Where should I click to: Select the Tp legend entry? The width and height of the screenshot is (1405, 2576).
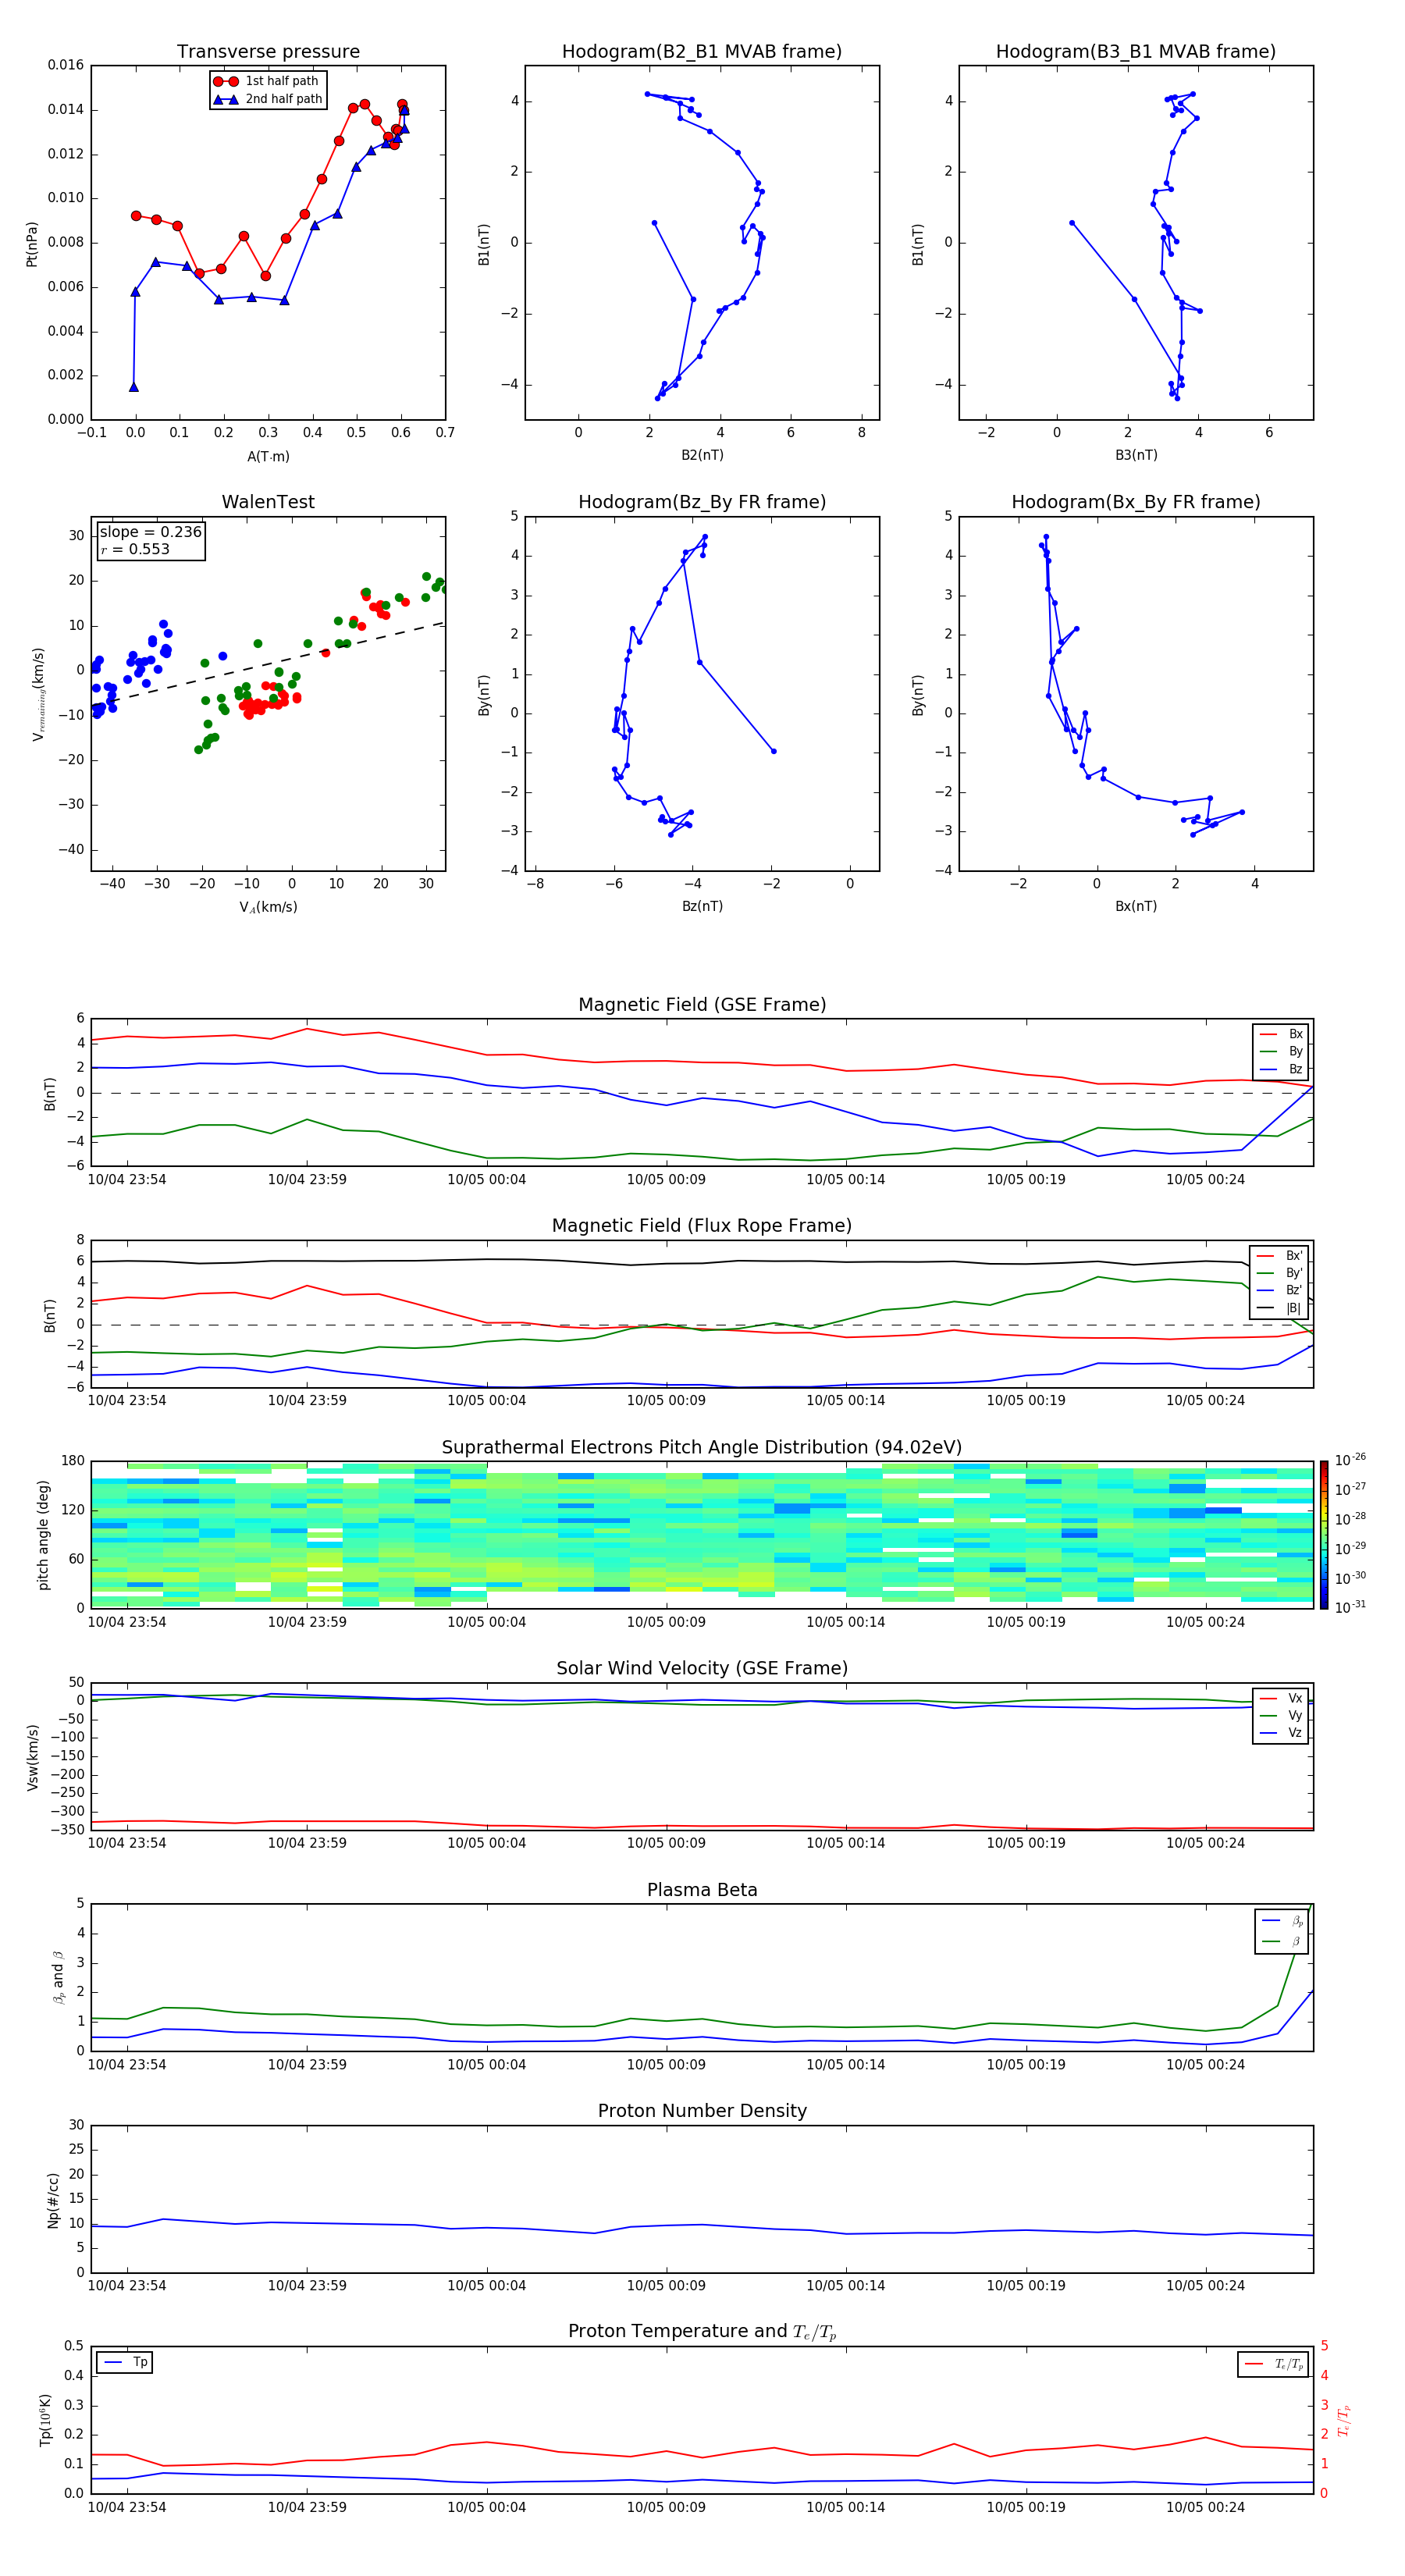pyautogui.click(x=126, y=2362)
